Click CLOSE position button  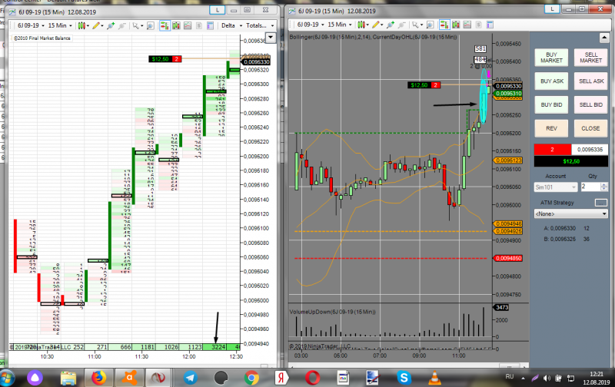pos(590,128)
